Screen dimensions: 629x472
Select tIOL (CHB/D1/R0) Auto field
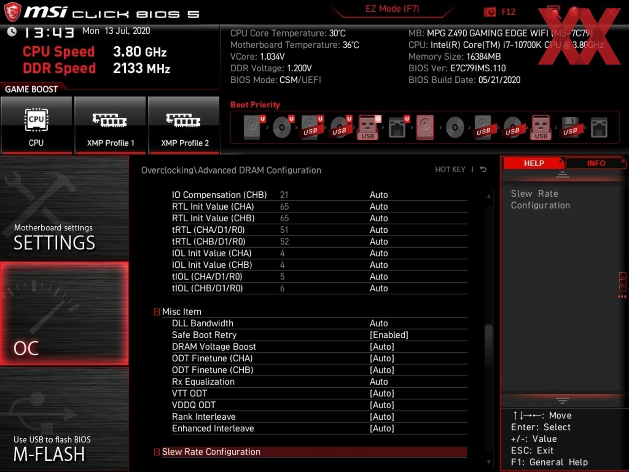click(379, 288)
